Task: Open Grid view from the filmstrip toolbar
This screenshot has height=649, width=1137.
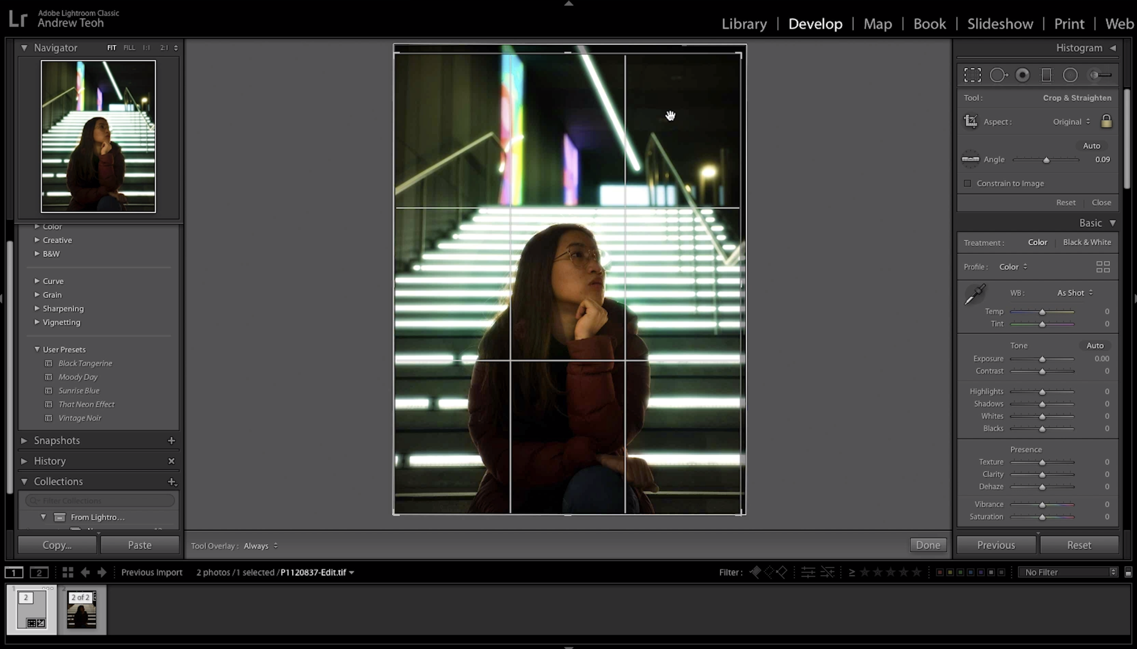Action: tap(67, 572)
